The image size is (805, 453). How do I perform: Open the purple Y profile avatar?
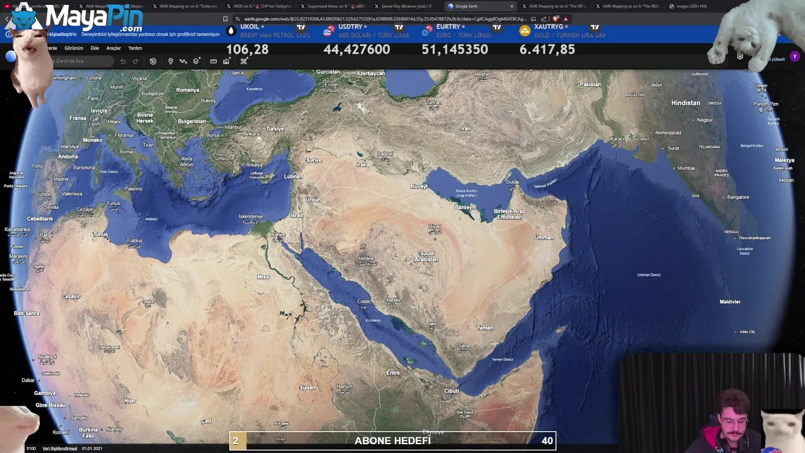795,57
